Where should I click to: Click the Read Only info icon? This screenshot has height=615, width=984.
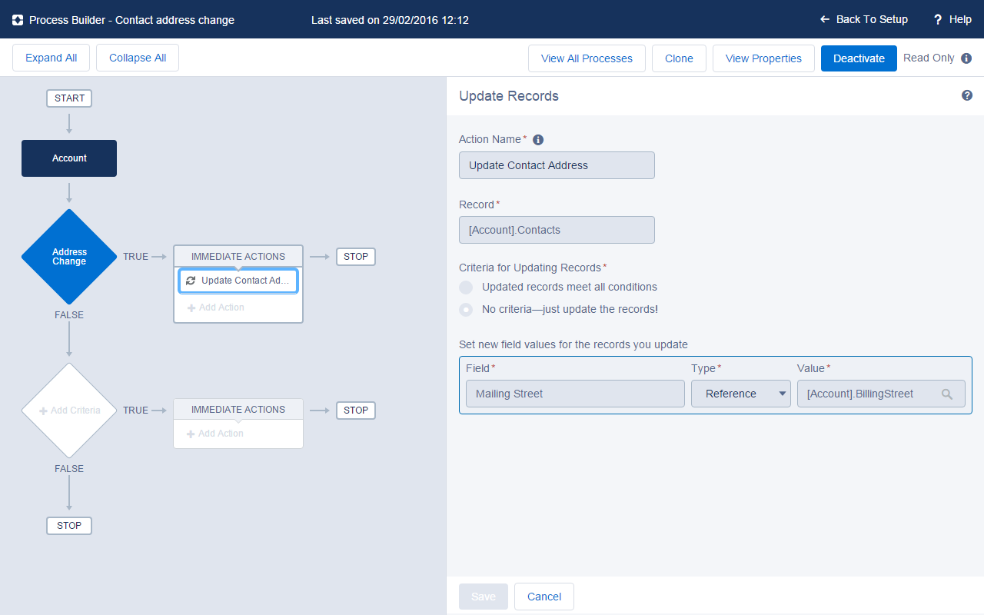coord(966,58)
